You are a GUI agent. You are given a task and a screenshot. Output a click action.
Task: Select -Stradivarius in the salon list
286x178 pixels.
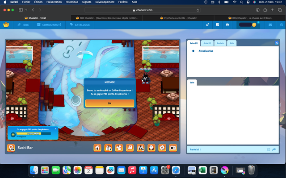(206, 51)
